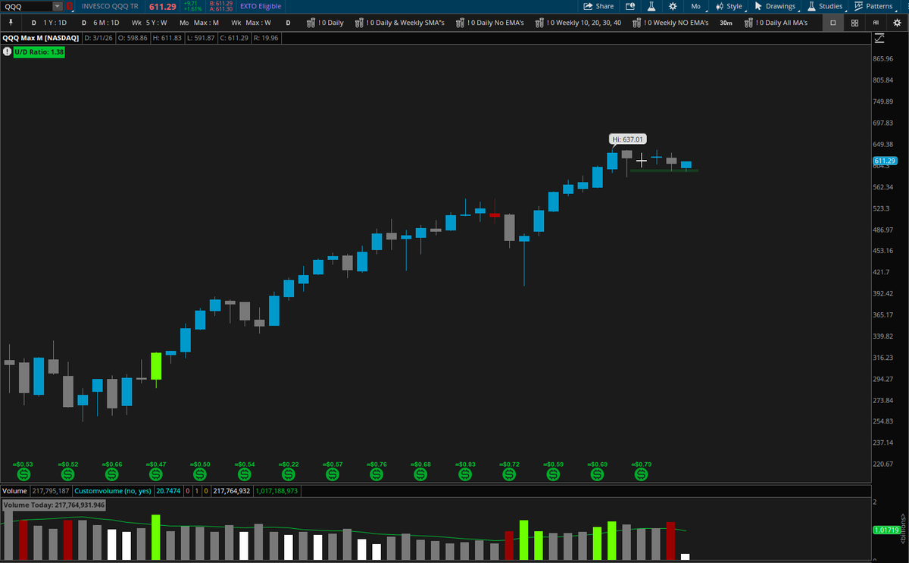
Task: Click the 611.29 current price axis label
Action: tap(885, 161)
